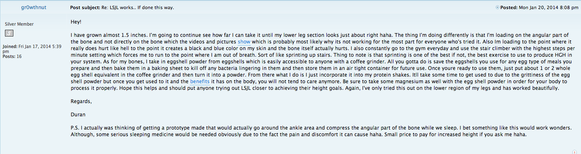Click the 'Post subject:' label
581x154 pixels.
coord(85,8)
